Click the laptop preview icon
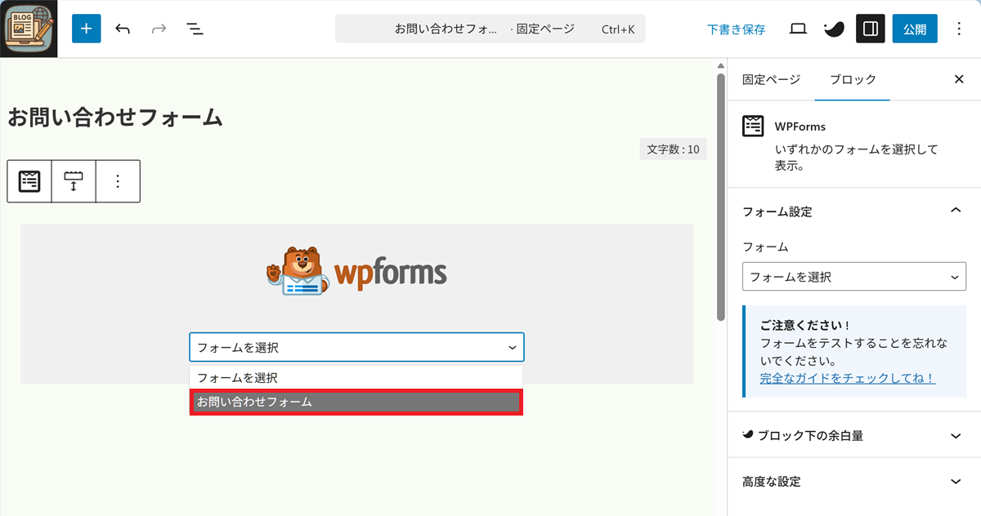Screen dimensions: 981x516 coord(798,29)
